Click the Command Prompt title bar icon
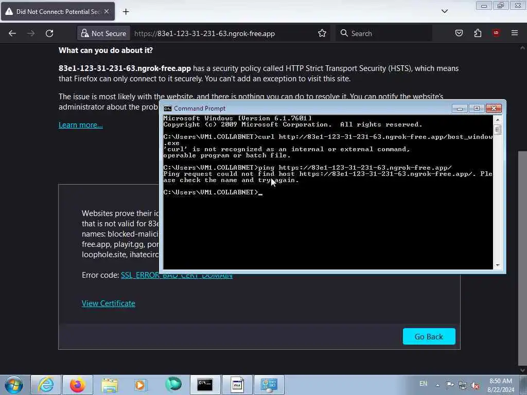The height and width of the screenshot is (395, 527). coord(167,109)
